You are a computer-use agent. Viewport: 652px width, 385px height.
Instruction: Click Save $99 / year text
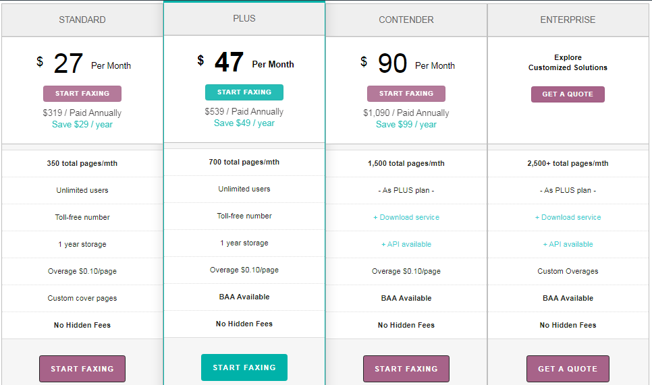click(406, 124)
